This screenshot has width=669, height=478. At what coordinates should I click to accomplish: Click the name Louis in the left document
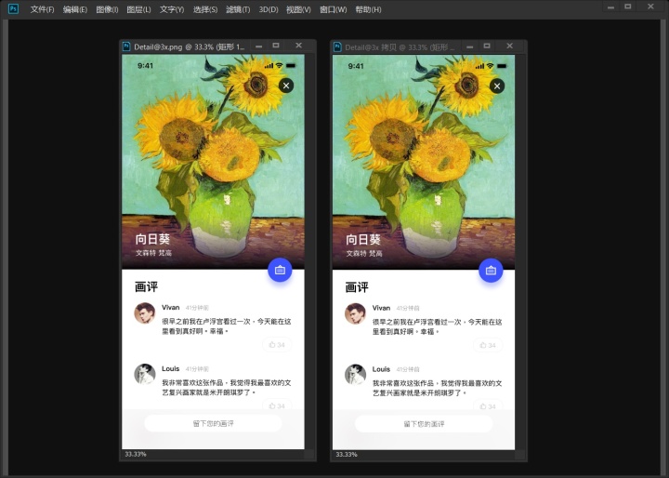point(171,368)
